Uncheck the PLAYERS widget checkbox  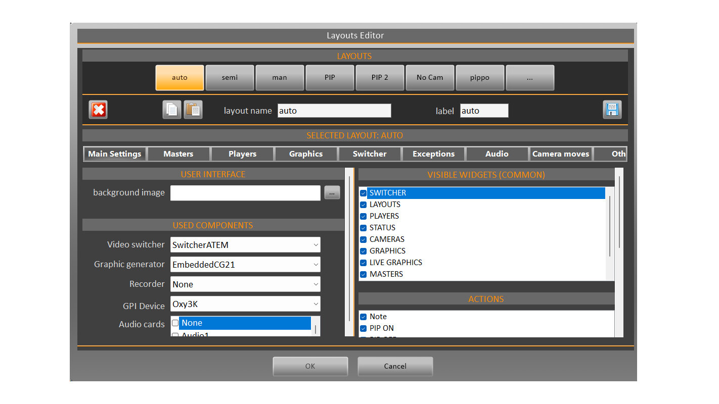point(363,216)
